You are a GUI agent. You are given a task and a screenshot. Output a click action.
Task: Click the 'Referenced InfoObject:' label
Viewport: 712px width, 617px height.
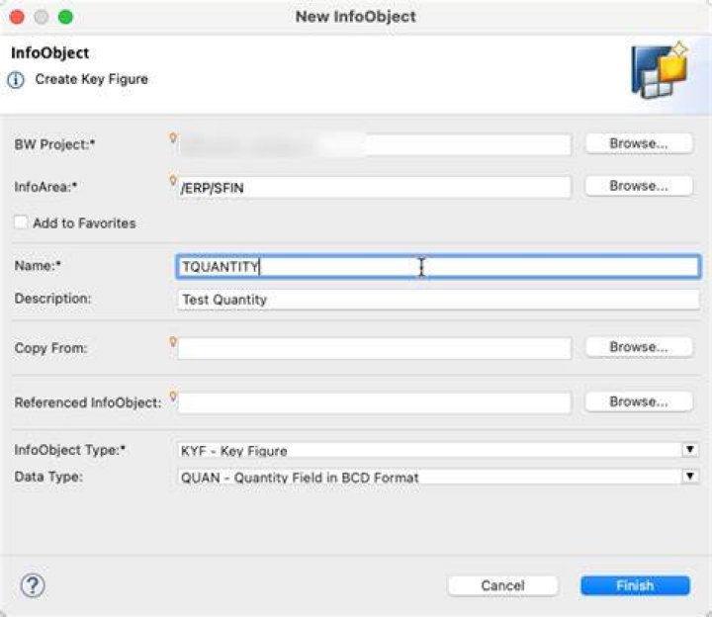tap(88, 402)
